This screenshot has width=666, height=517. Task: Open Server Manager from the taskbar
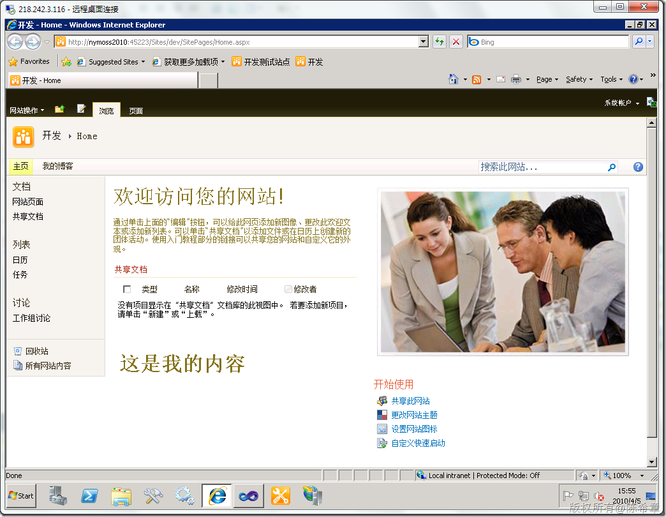[x=58, y=496]
